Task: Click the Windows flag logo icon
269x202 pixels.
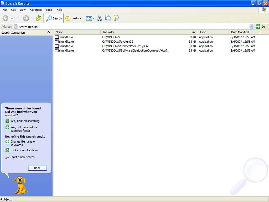Action: click(264, 10)
